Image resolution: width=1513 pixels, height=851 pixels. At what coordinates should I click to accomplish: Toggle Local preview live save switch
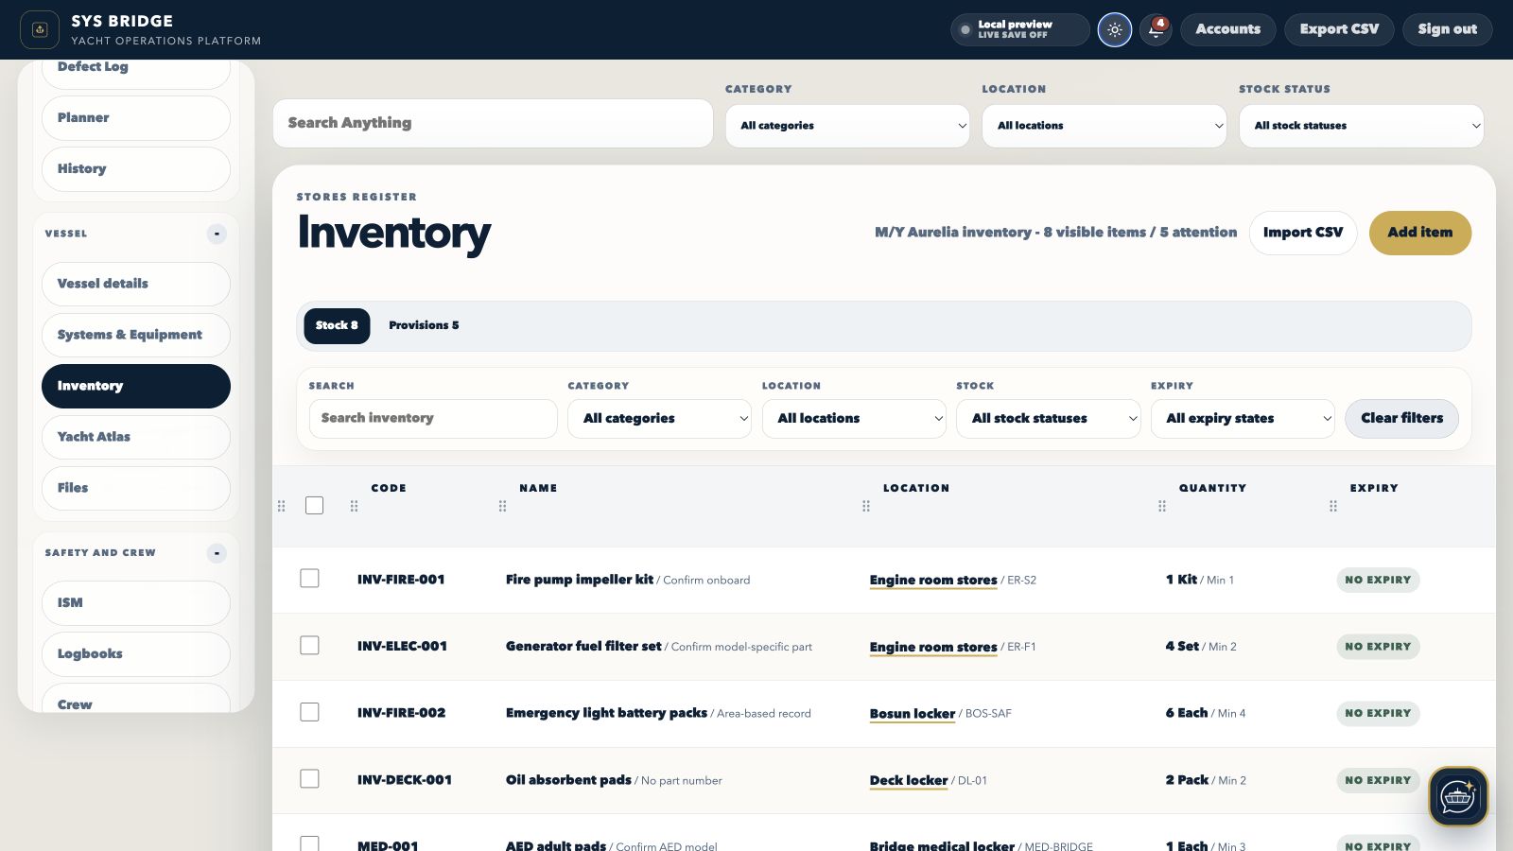tap(1019, 29)
